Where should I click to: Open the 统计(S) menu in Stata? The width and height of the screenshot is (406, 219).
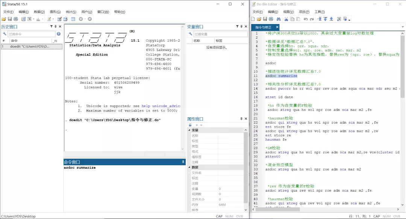[71, 12]
